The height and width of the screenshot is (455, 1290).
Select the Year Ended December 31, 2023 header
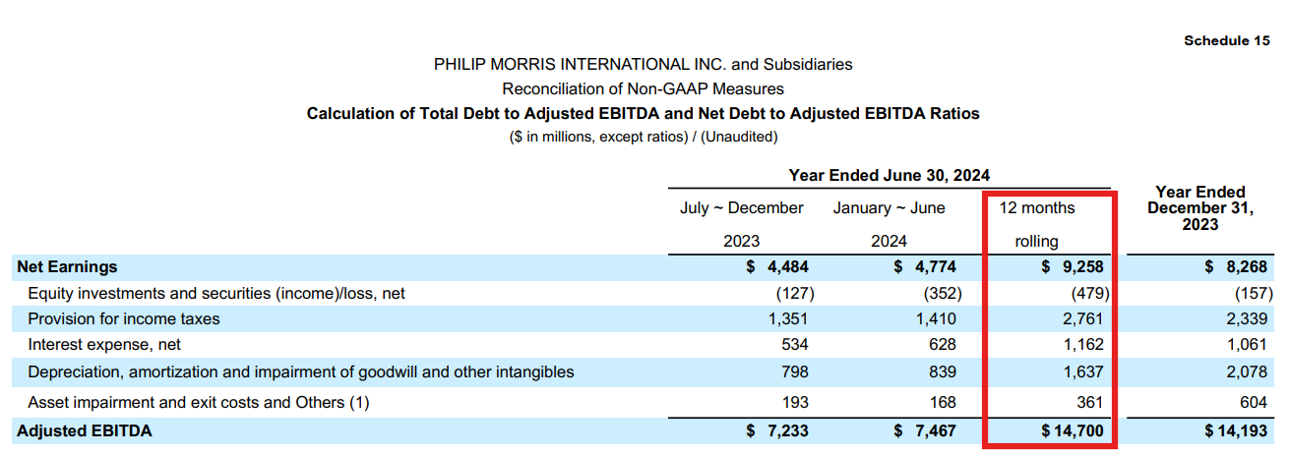tap(1199, 208)
